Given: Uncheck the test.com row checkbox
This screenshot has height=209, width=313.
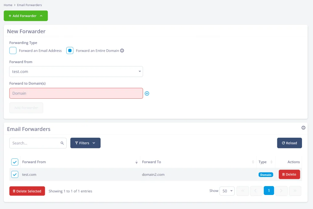Looking at the screenshot, I should (x=15, y=175).
